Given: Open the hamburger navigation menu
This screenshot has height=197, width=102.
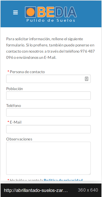Looking at the screenshot, I should coord(15,12).
